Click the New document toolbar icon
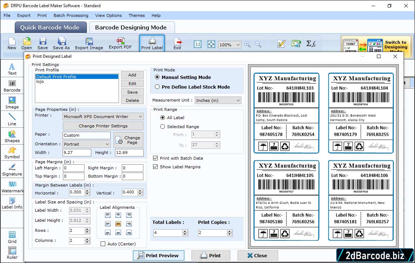415x263 pixels. (x=11, y=44)
